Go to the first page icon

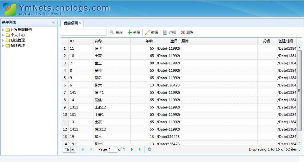click(83, 149)
